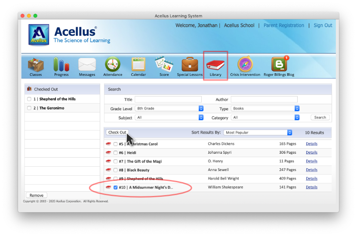Viewport: 357px width, 236px height.
Task: Open Details for #9 Shepherd of the Hills
Action: point(311,178)
